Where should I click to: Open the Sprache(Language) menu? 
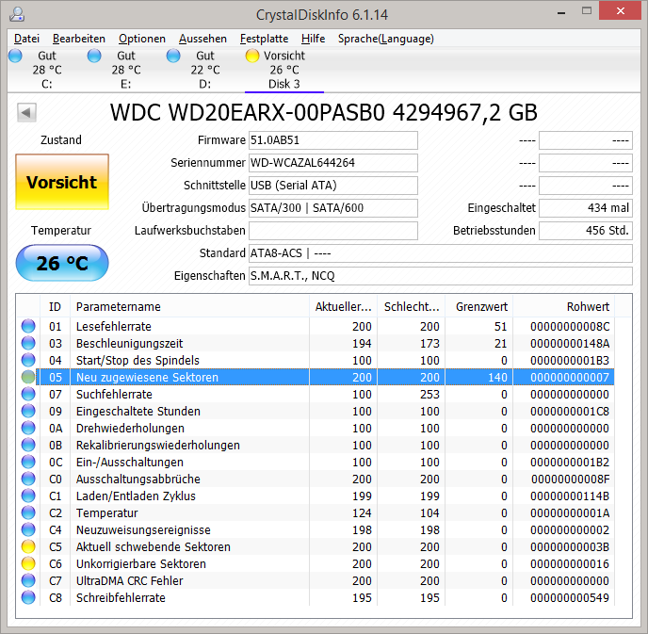[385, 39]
